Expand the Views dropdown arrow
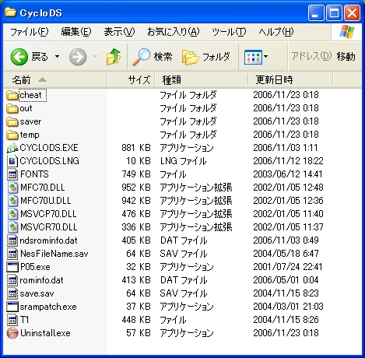365x358 pixels. tap(266, 56)
